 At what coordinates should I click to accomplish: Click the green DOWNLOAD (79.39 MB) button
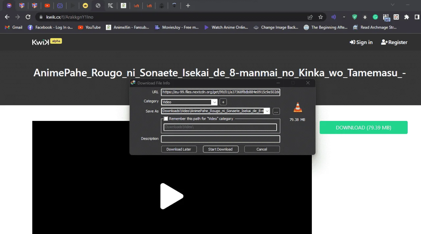point(363,128)
